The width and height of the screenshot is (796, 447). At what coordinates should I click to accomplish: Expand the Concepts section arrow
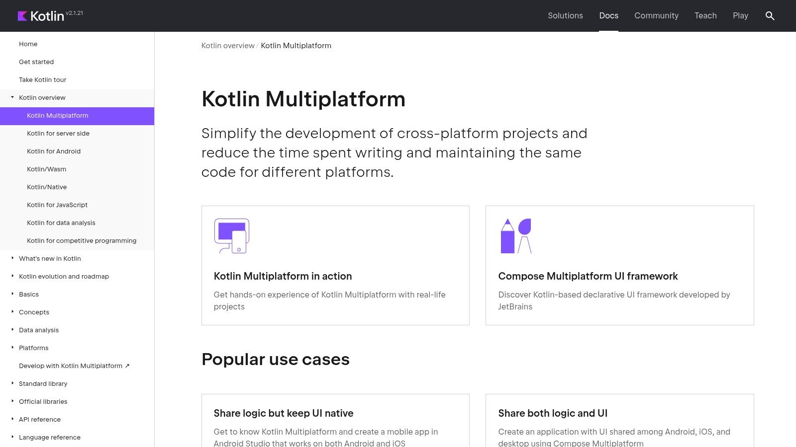pos(12,312)
